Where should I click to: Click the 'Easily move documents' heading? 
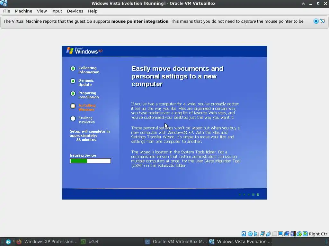pos(177,76)
